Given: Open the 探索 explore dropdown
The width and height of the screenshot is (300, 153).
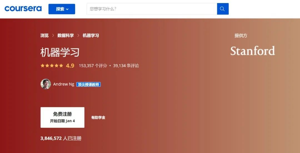Looking at the screenshot, I should (x=62, y=9).
